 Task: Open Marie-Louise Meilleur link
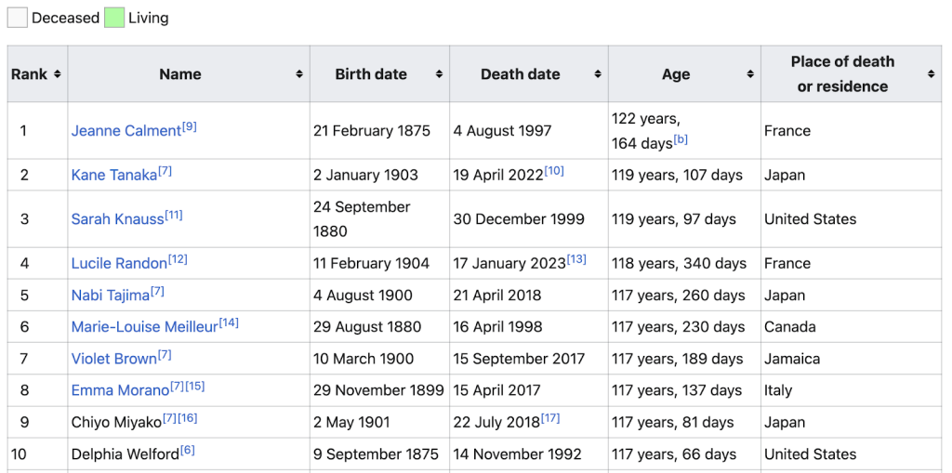[x=144, y=327]
